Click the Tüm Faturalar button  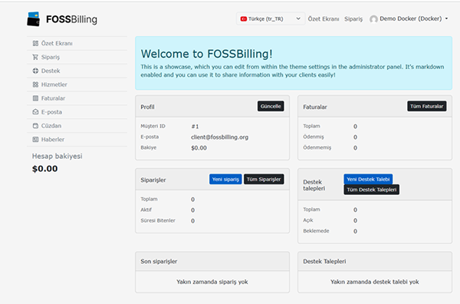(426, 107)
